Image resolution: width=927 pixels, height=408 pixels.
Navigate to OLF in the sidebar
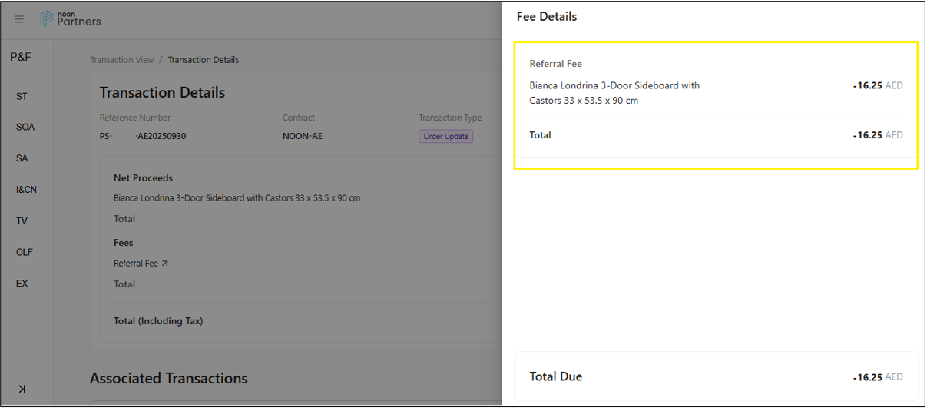(25, 252)
